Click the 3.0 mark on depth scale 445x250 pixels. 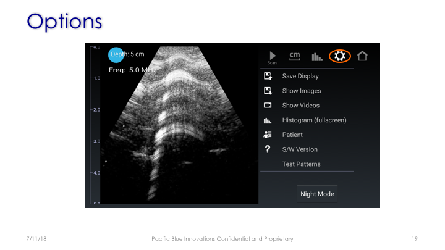96,141
